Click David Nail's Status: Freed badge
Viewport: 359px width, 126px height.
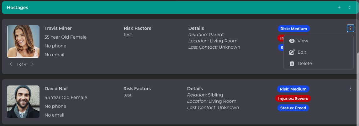point(293,108)
